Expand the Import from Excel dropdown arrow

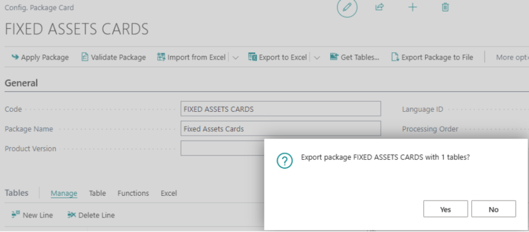coord(236,58)
